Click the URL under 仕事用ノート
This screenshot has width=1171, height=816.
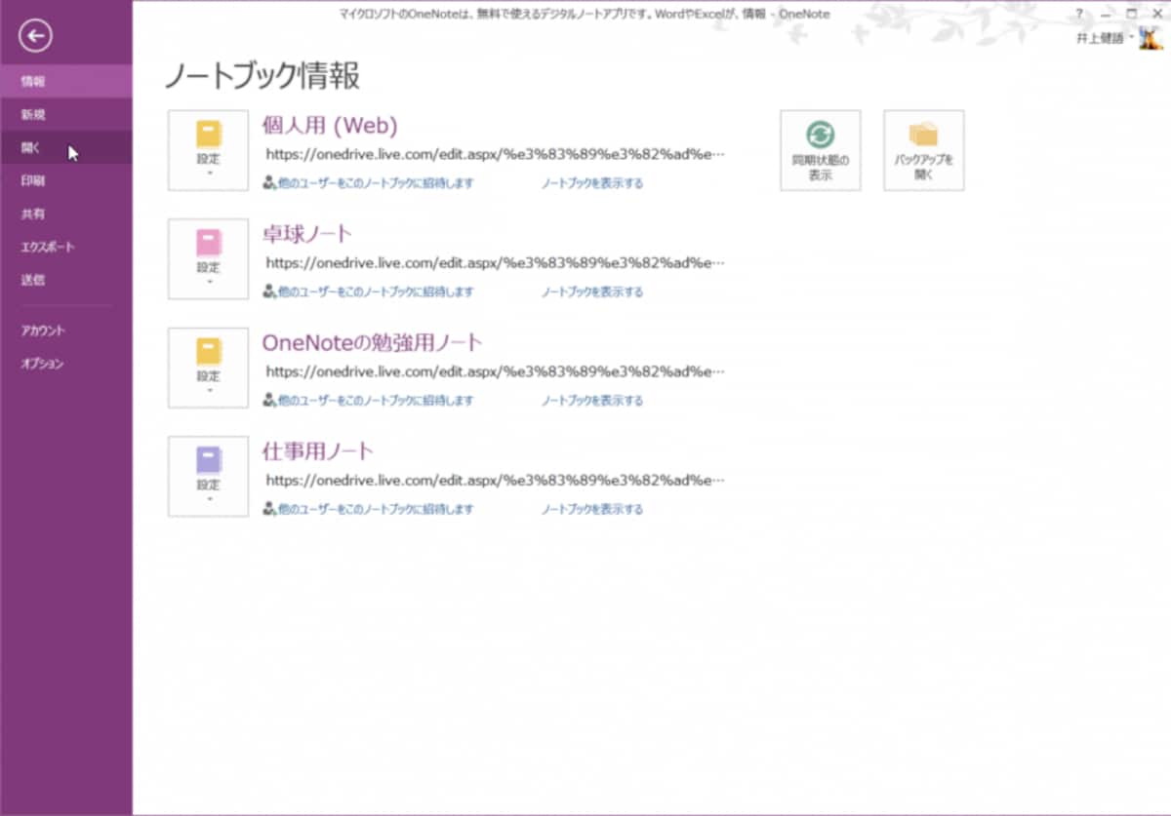click(x=497, y=480)
